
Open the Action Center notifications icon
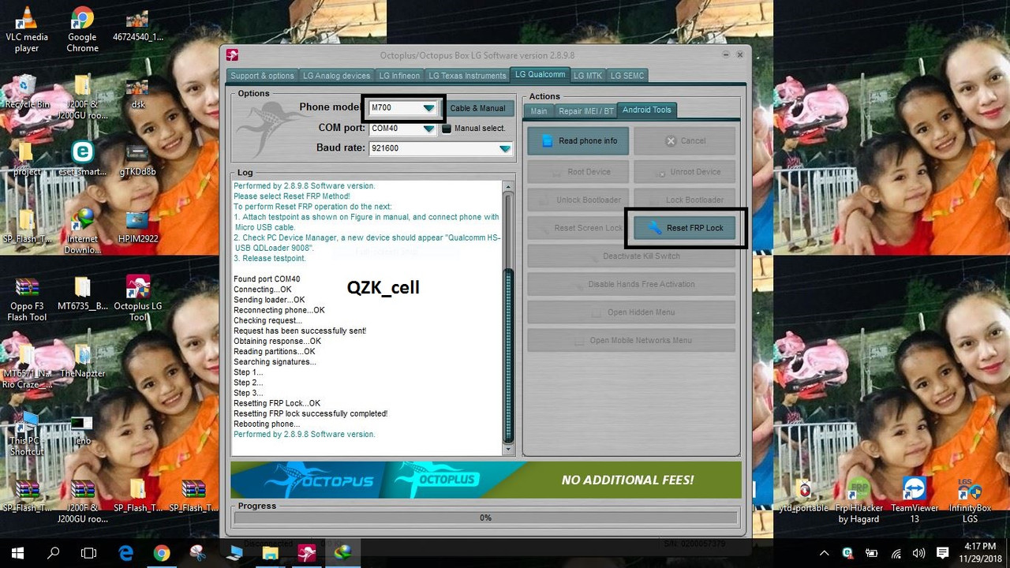point(942,553)
